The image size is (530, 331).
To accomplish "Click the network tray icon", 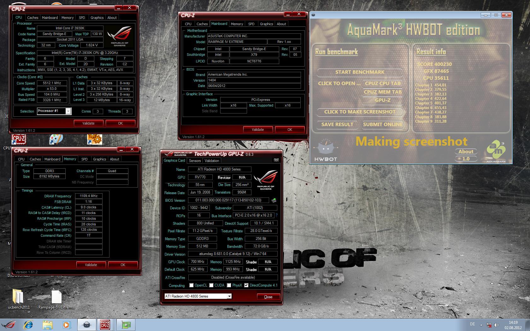I will pos(489,325).
